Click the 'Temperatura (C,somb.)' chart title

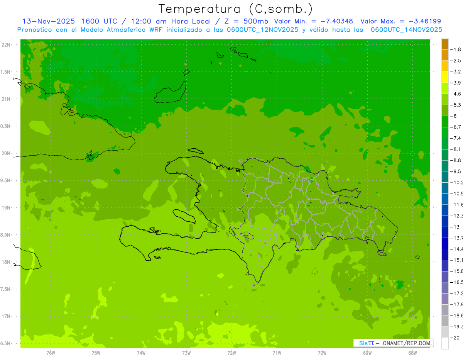(235, 9)
